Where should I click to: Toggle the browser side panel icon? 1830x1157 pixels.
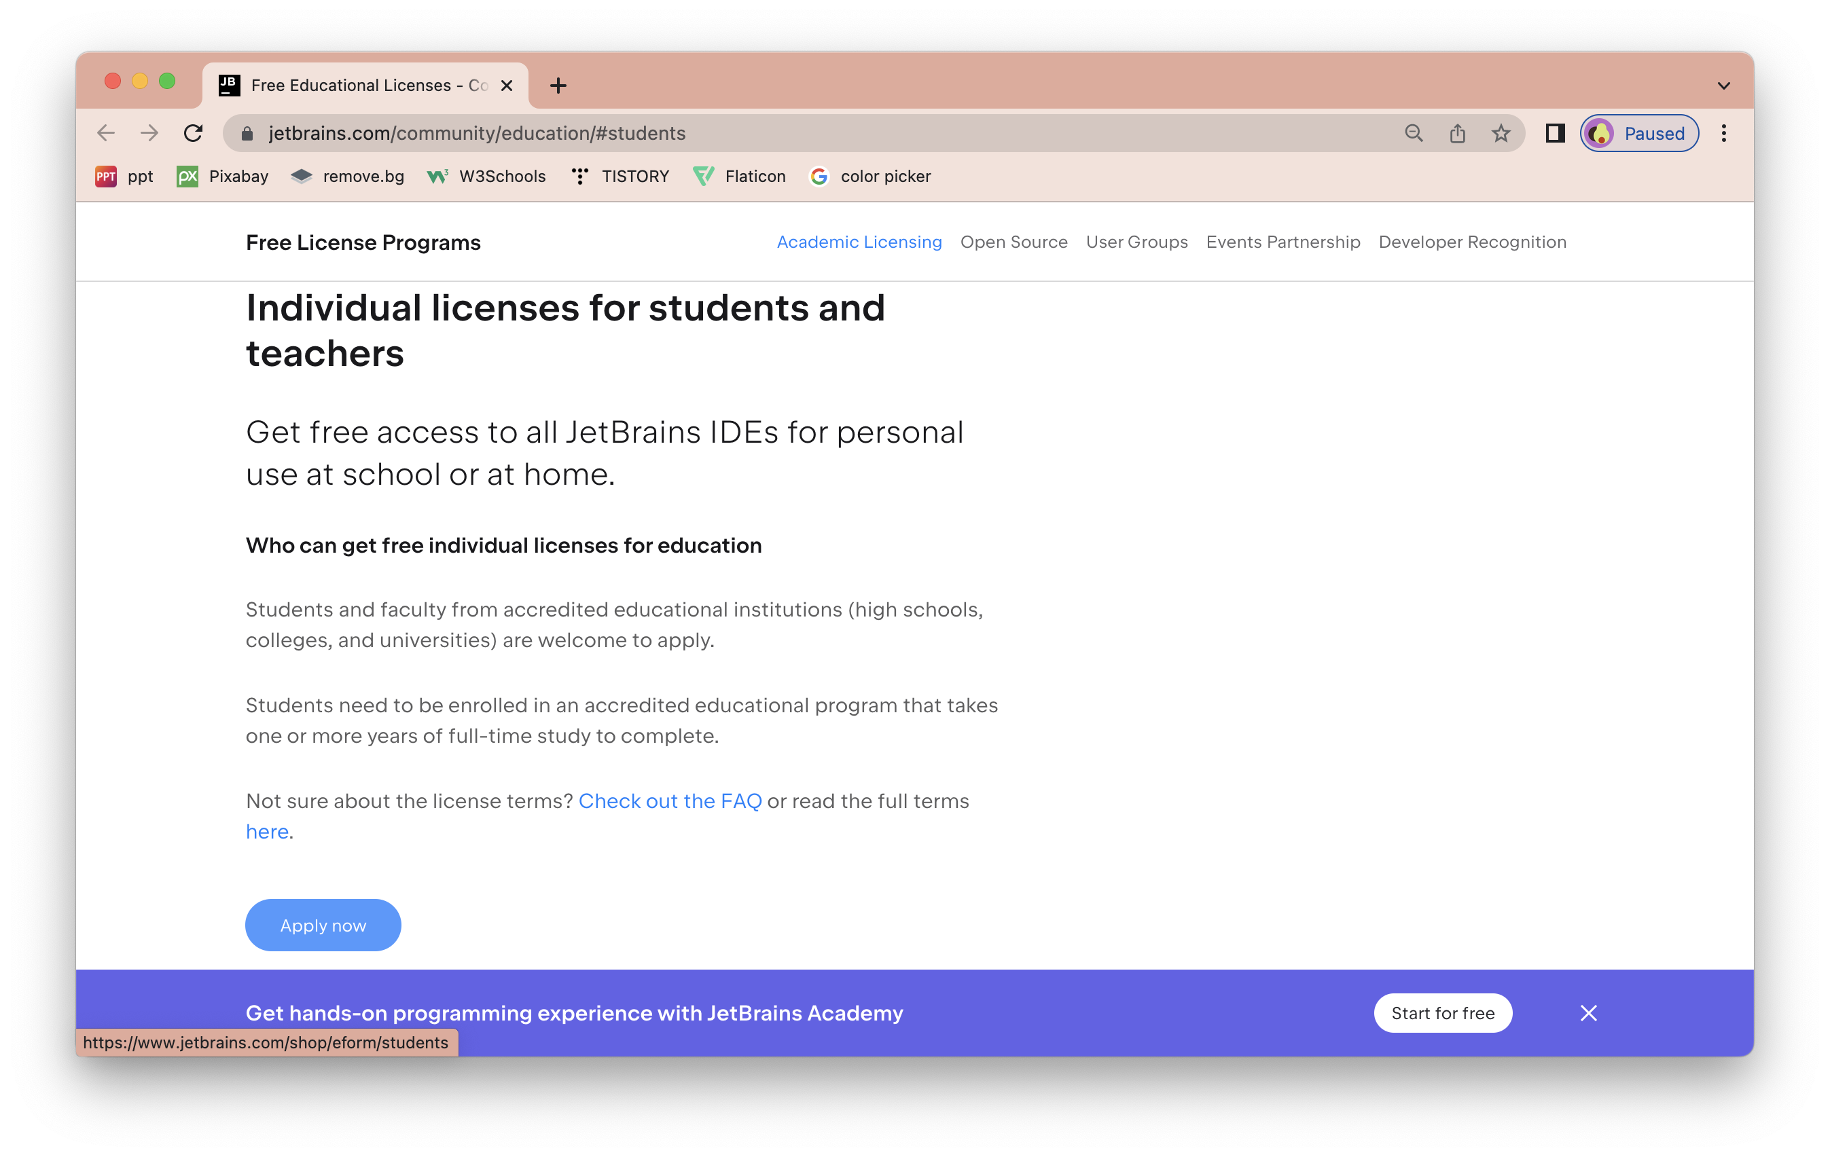1555,134
